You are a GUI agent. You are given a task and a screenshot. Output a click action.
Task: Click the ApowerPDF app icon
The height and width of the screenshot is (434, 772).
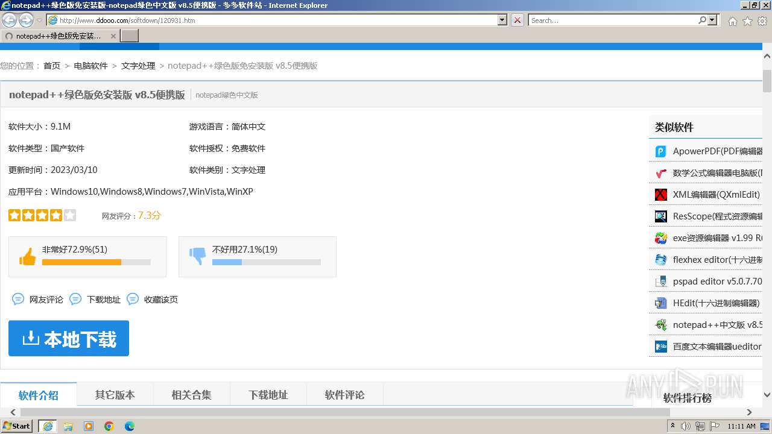click(661, 151)
